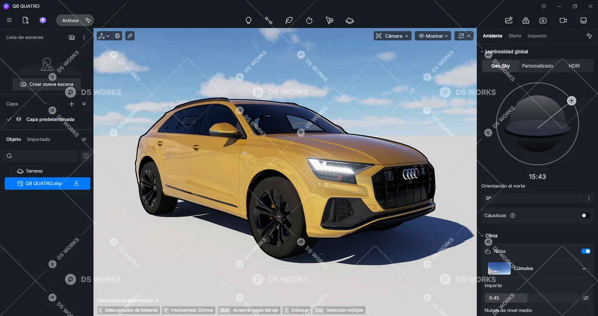This screenshot has height=316, width=598.
Task: Collapse the Objeto list panel arrow
Action: pos(84,140)
